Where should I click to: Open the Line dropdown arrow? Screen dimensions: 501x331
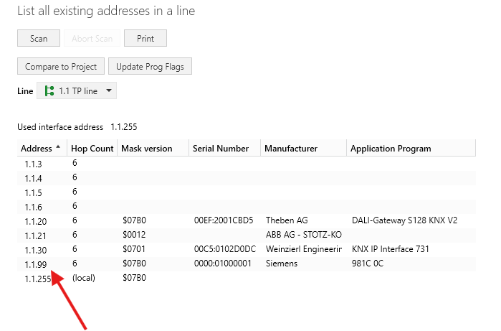coord(109,91)
